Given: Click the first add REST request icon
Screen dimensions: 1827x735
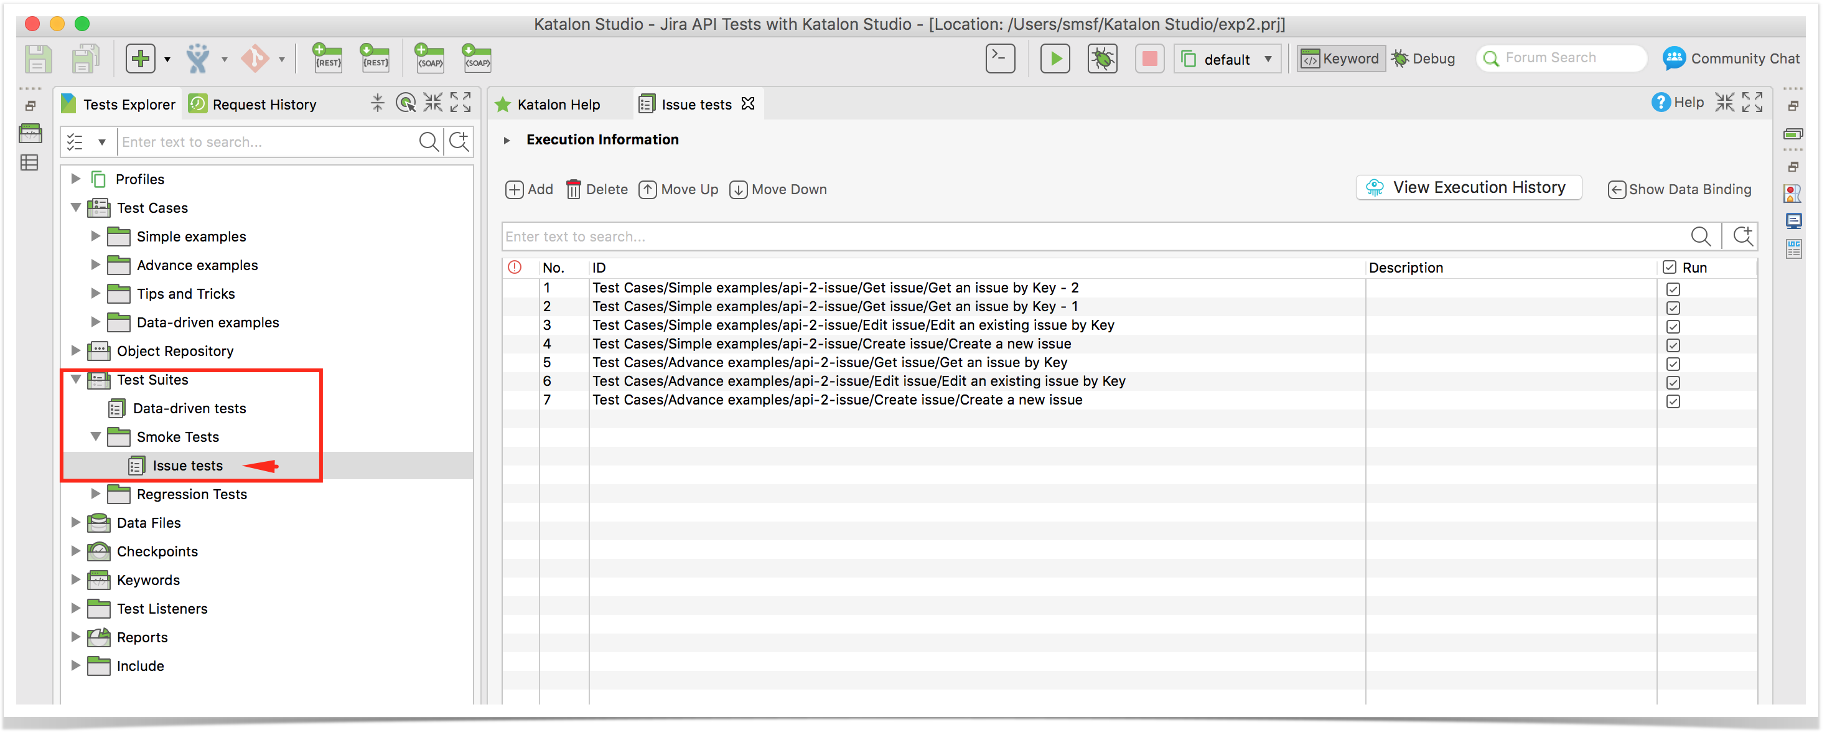Looking at the screenshot, I should (327, 59).
